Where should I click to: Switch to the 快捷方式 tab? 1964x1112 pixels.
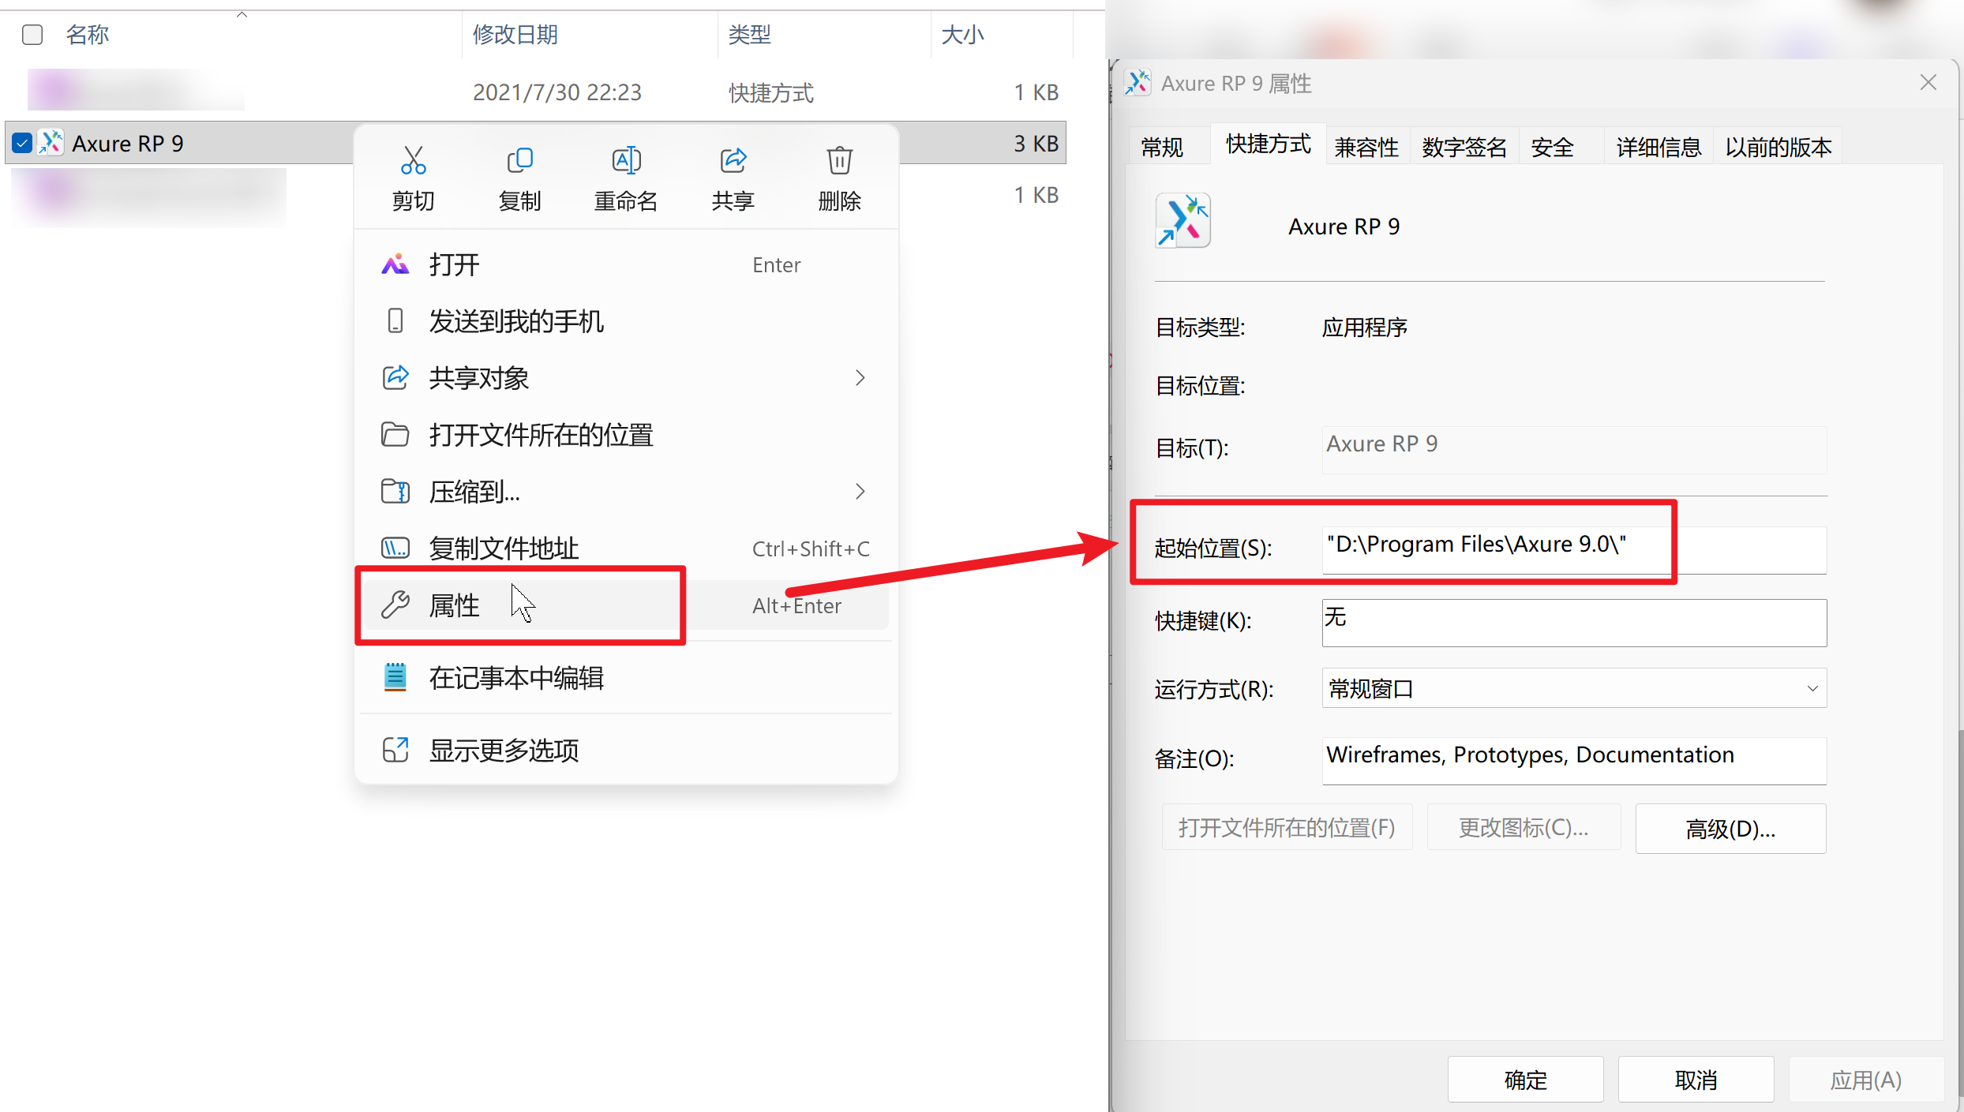pos(1268,144)
